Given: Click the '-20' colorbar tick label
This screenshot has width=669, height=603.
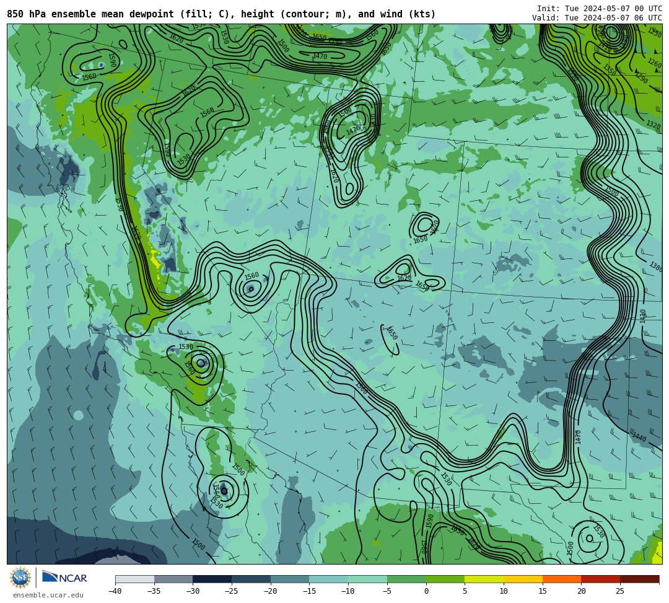Looking at the screenshot, I should pos(271,591).
